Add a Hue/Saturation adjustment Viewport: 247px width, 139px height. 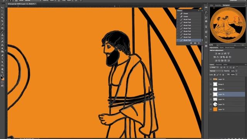215,57
